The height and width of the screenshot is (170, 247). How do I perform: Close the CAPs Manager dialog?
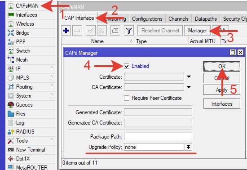[x=240, y=53]
